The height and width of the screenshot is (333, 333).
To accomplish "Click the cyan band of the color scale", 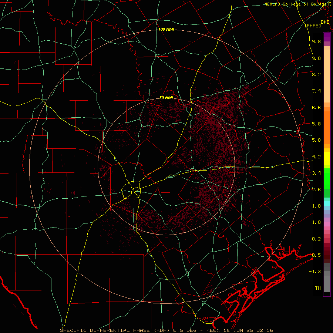I will coord(327,203).
